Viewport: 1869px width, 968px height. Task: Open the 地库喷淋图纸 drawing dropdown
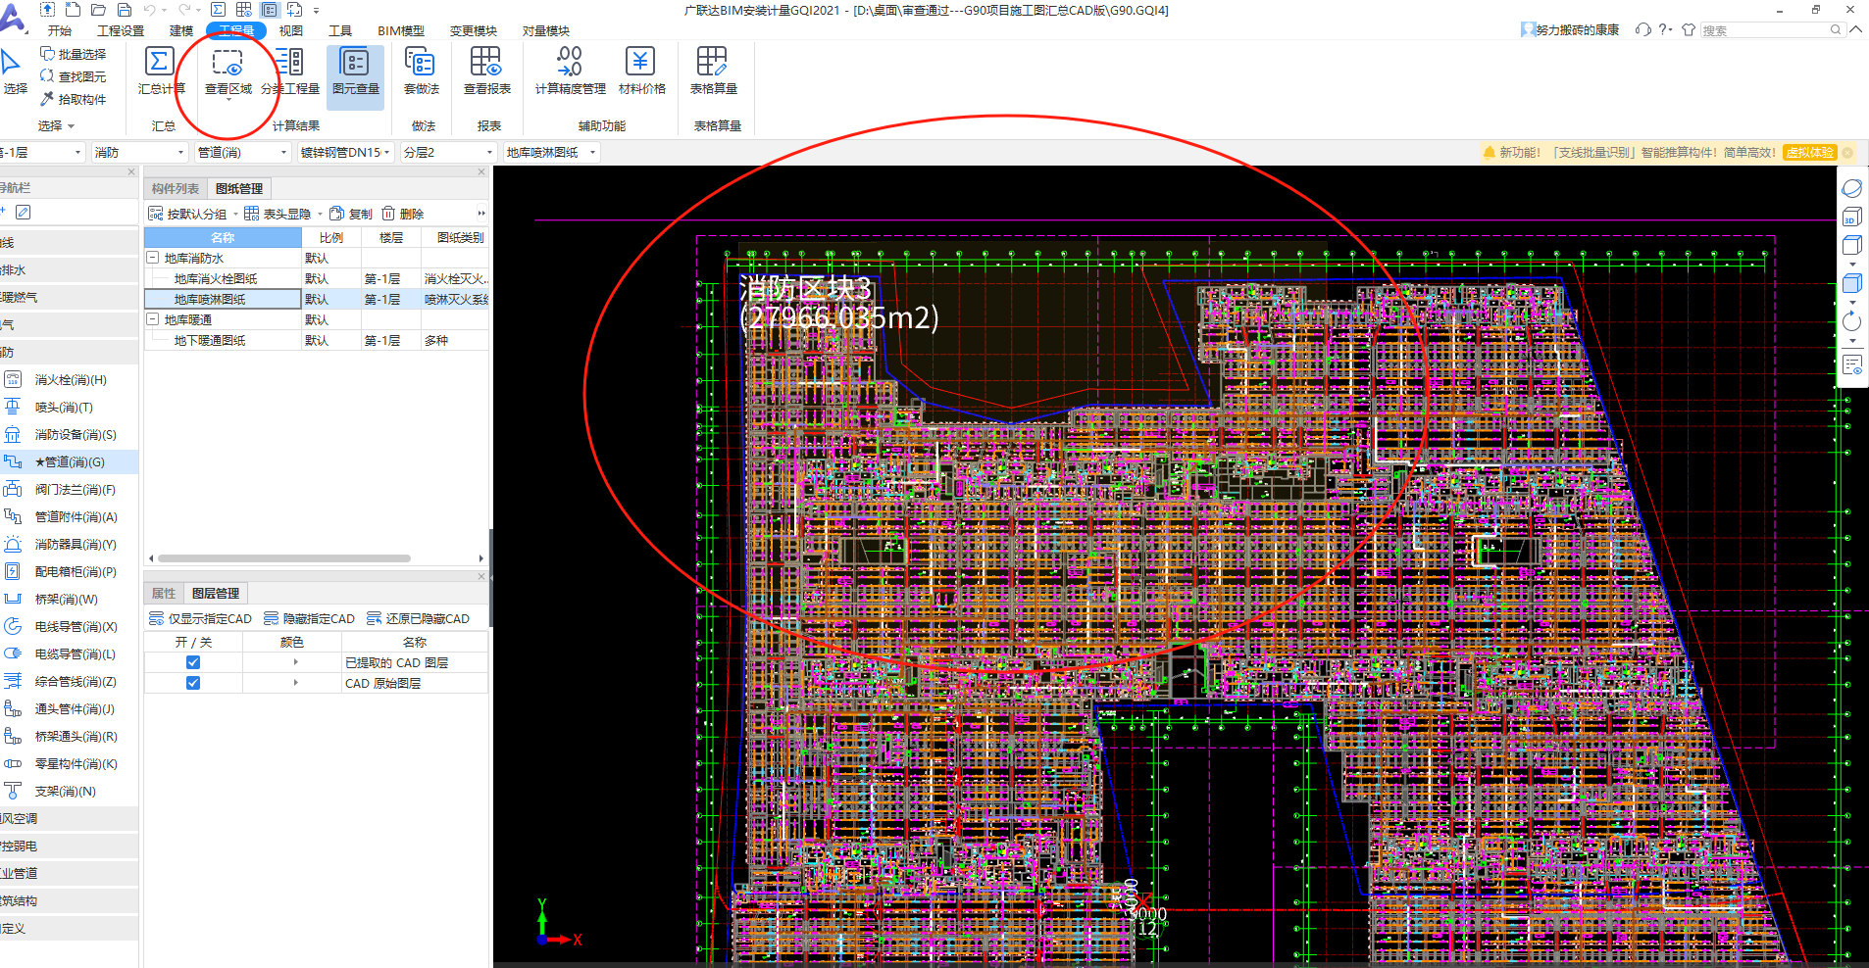pos(551,153)
